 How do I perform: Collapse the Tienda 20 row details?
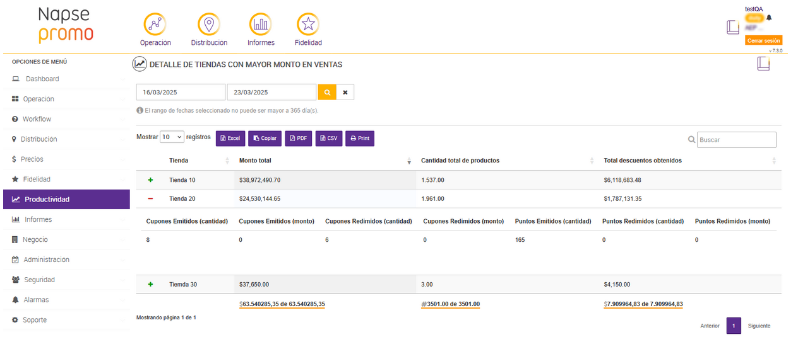click(x=150, y=198)
